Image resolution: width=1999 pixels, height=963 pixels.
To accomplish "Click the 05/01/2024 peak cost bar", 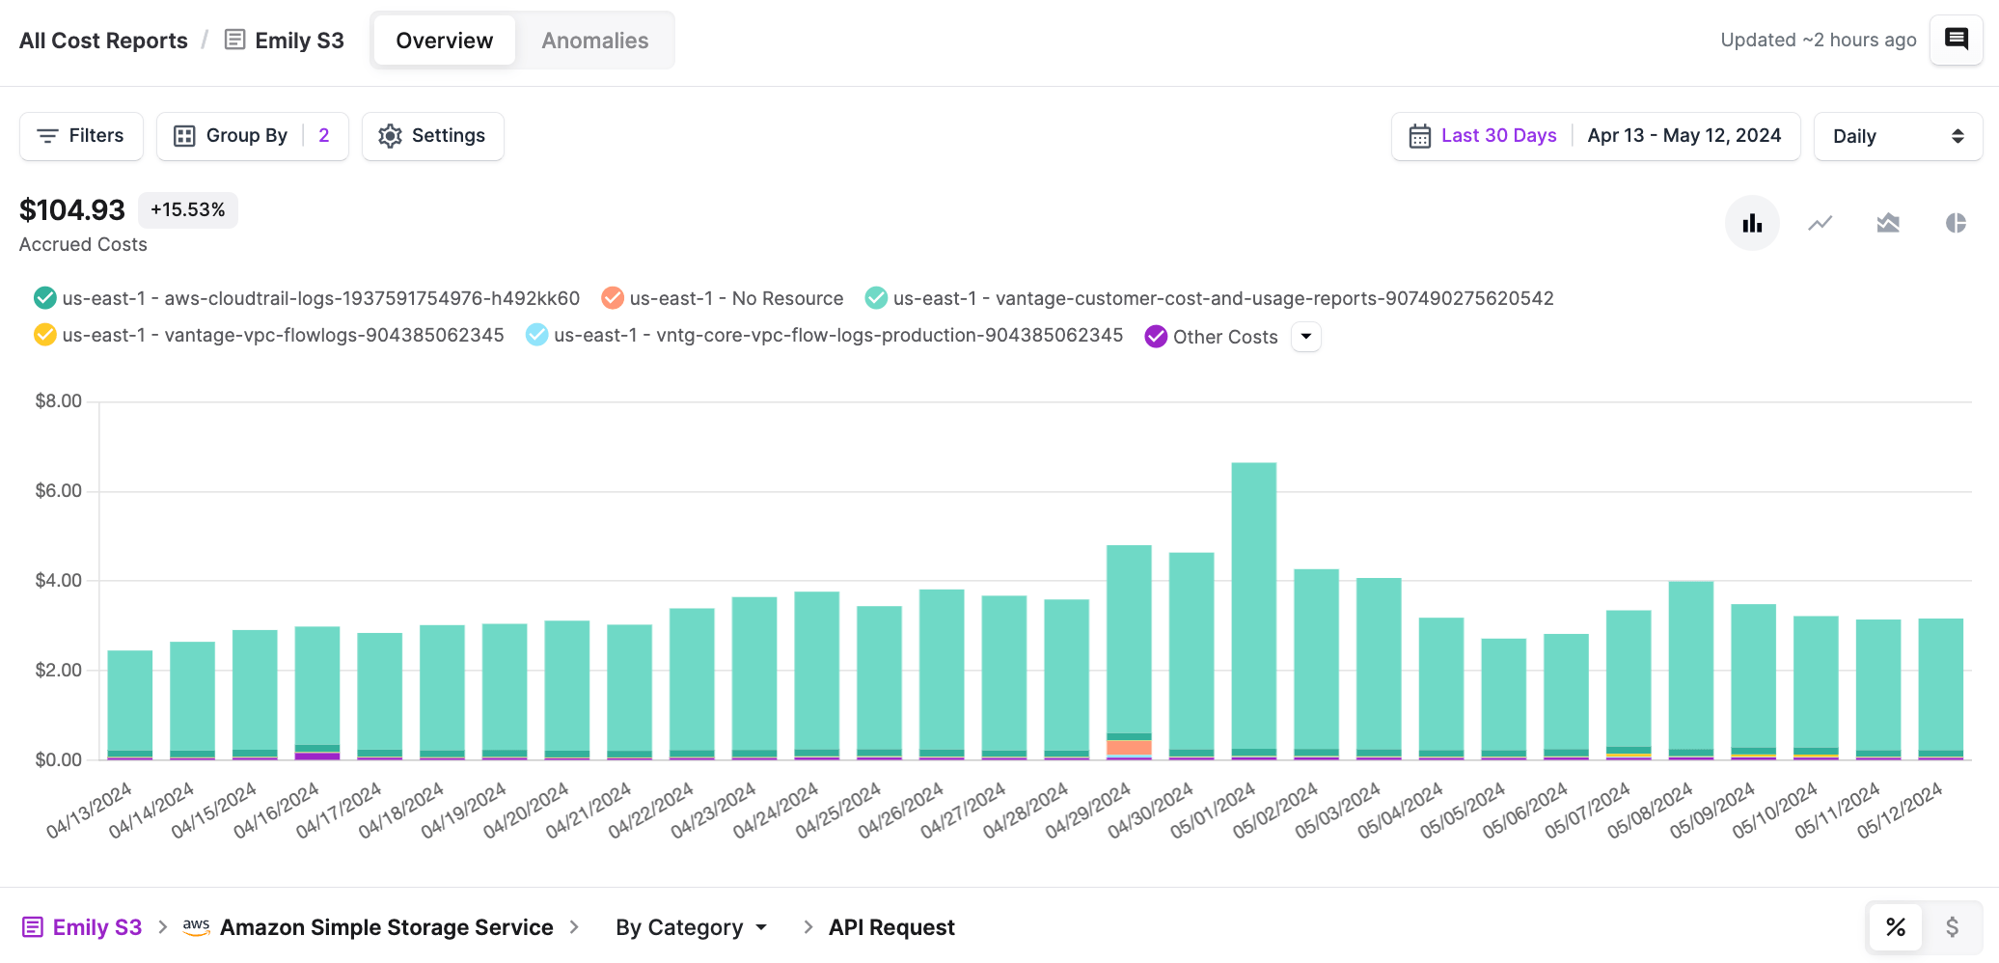I will [1253, 608].
